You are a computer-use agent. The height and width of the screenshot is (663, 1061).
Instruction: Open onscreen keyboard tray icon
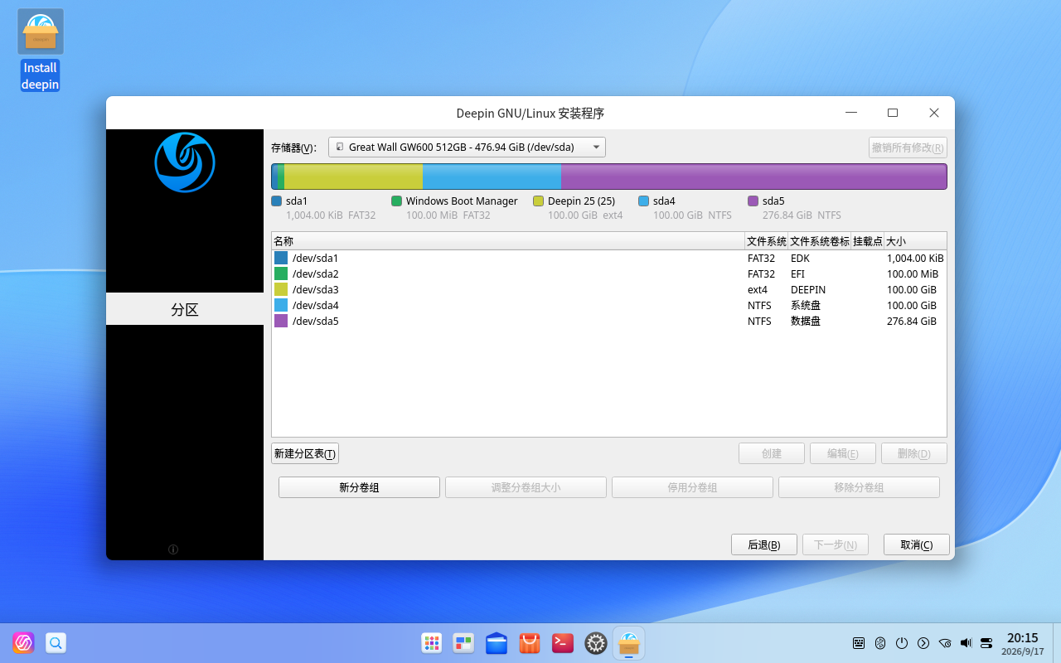[859, 643]
